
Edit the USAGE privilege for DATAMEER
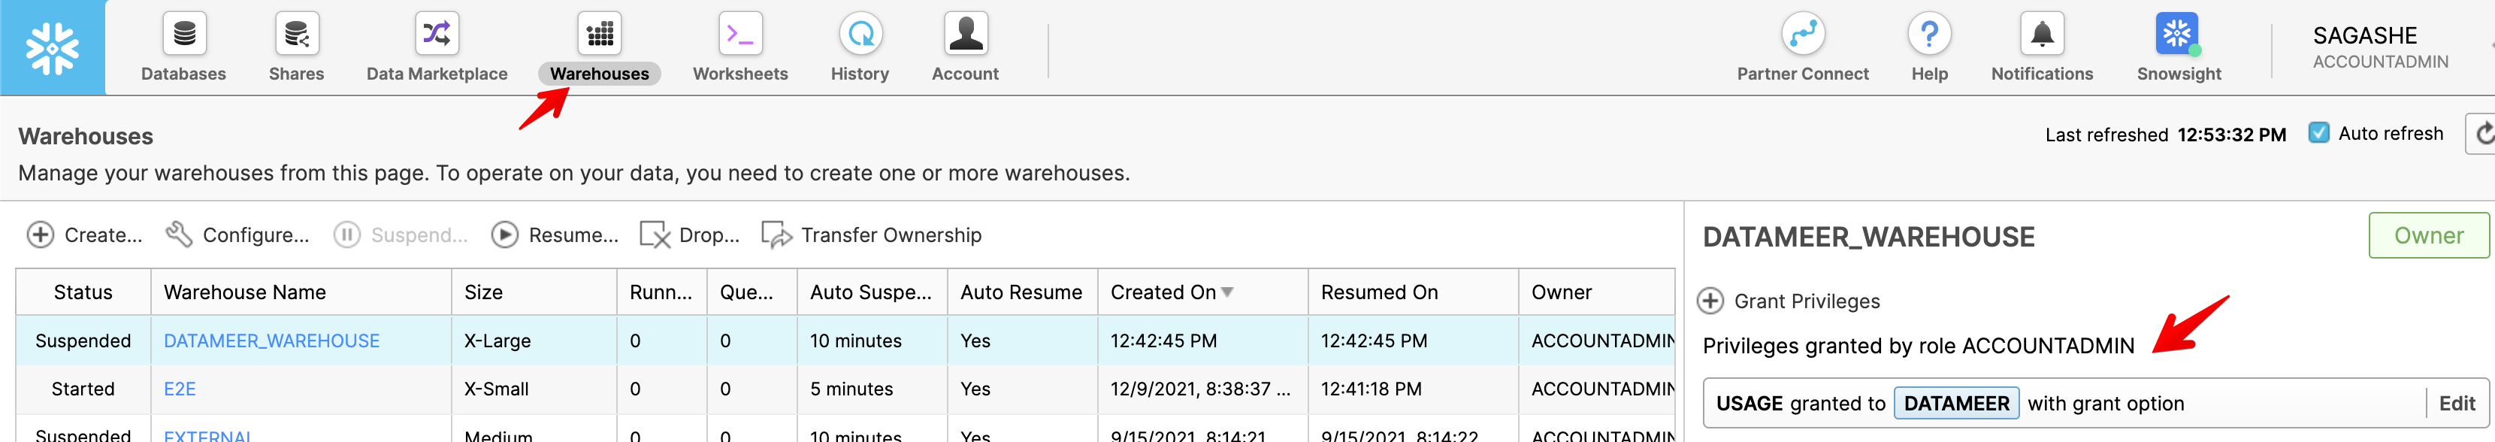point(2456,403)
